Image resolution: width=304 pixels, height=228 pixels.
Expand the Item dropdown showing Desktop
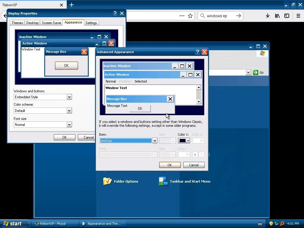[155, 140]
